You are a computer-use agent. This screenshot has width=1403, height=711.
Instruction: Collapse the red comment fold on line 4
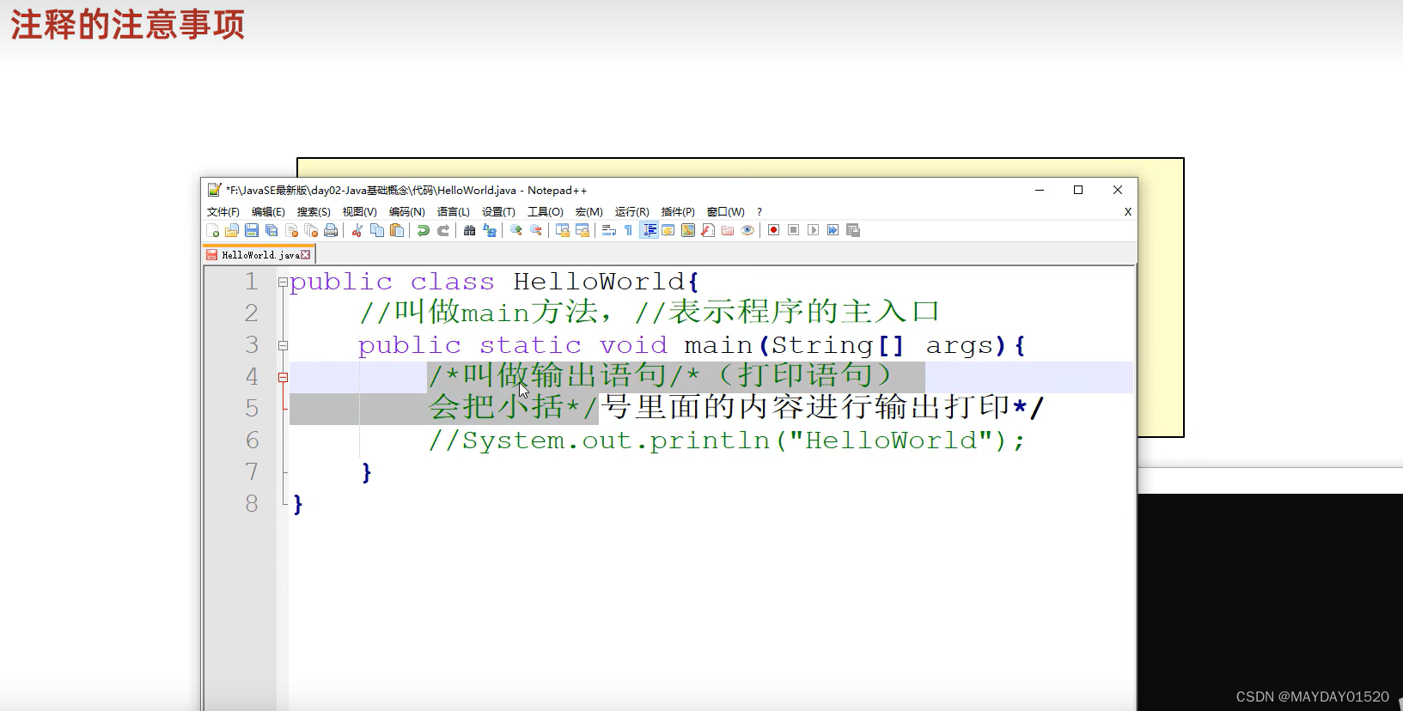coord(283,377)
